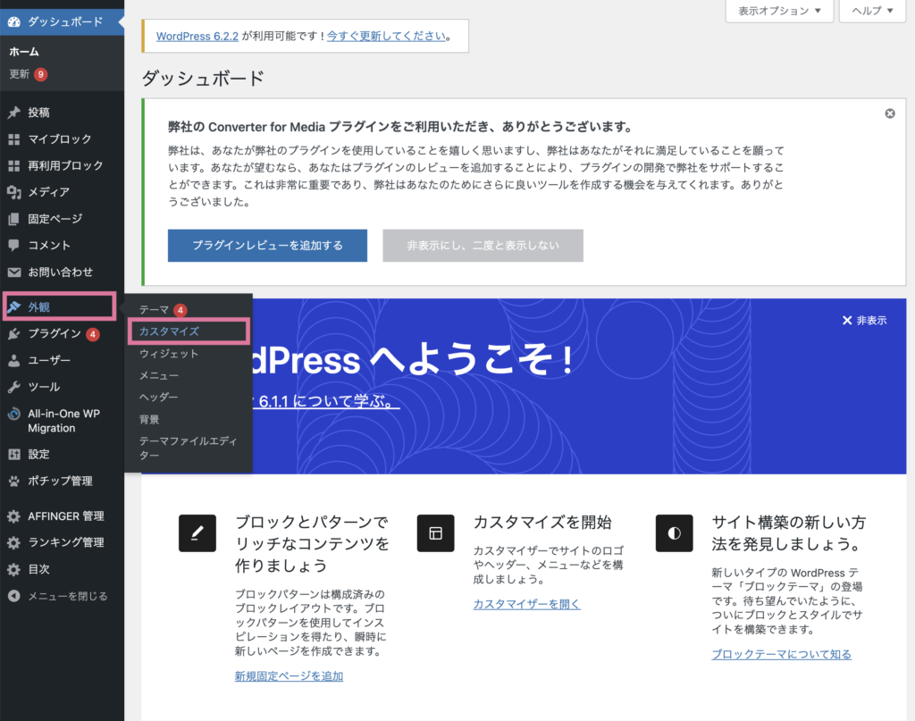Click カスタマイザーを開く link
The height and width of the screenshot is (721, 915).
526,604
